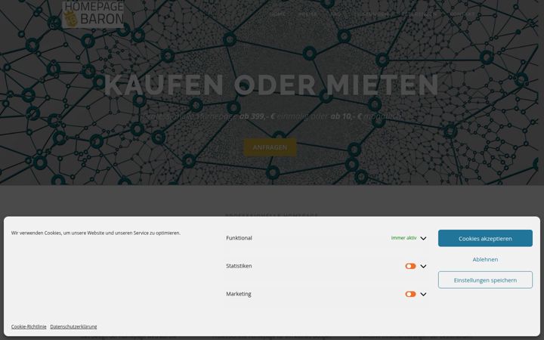Click the 'Wir verwenden Cookies' notice text
The width and height of the screenshot is (544, 340).
(96, 233)
